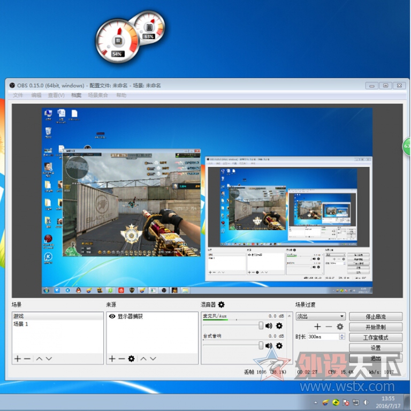Screen dimensions: 411x411
Task: Open Action Center flag tray icon
Action: tap(346, 402)
